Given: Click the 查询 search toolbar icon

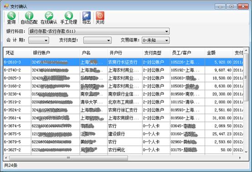Looking at the screenshot, I should click(11, 18).
